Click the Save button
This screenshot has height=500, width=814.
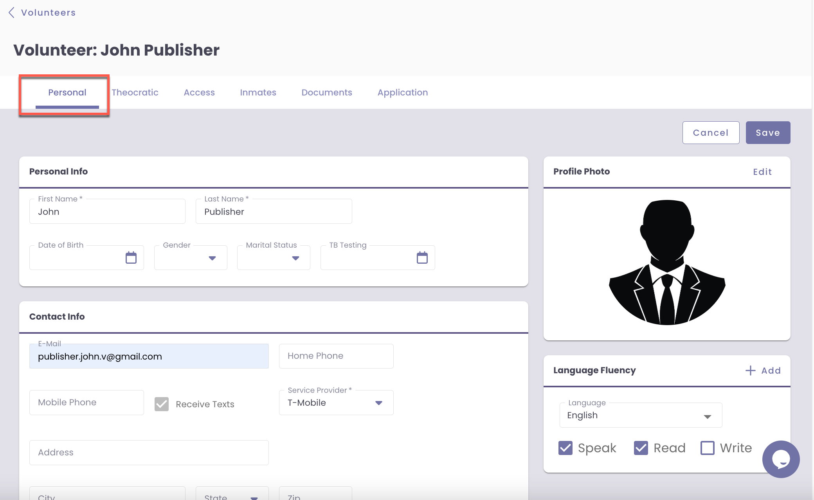tap(767, 133)
